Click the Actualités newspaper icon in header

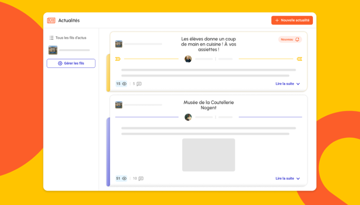(x=51, y=20)
